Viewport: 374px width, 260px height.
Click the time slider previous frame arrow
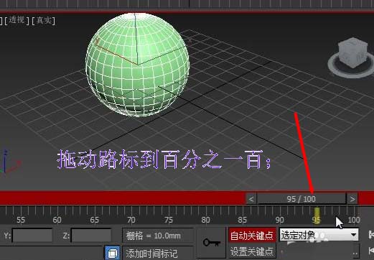251,199
